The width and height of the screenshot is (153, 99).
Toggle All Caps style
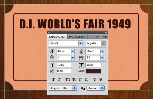[68, 79]
